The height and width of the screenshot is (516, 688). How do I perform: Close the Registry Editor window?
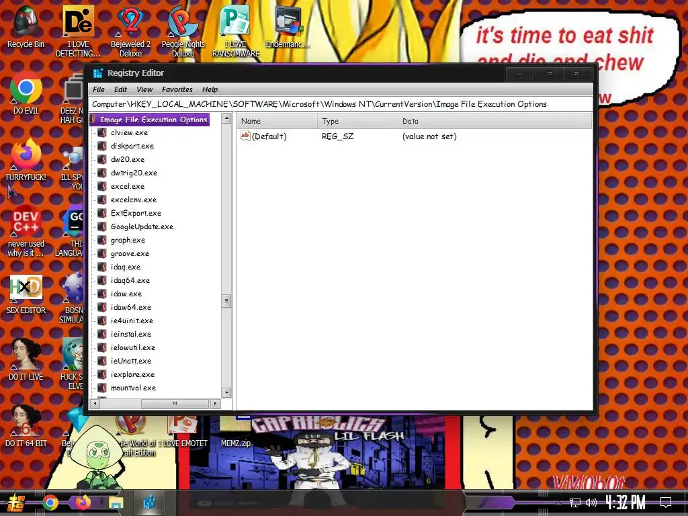click(x=576, y=74)
